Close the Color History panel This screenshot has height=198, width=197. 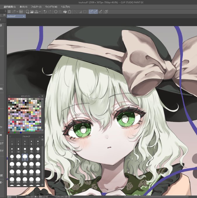tap(42, 96)
